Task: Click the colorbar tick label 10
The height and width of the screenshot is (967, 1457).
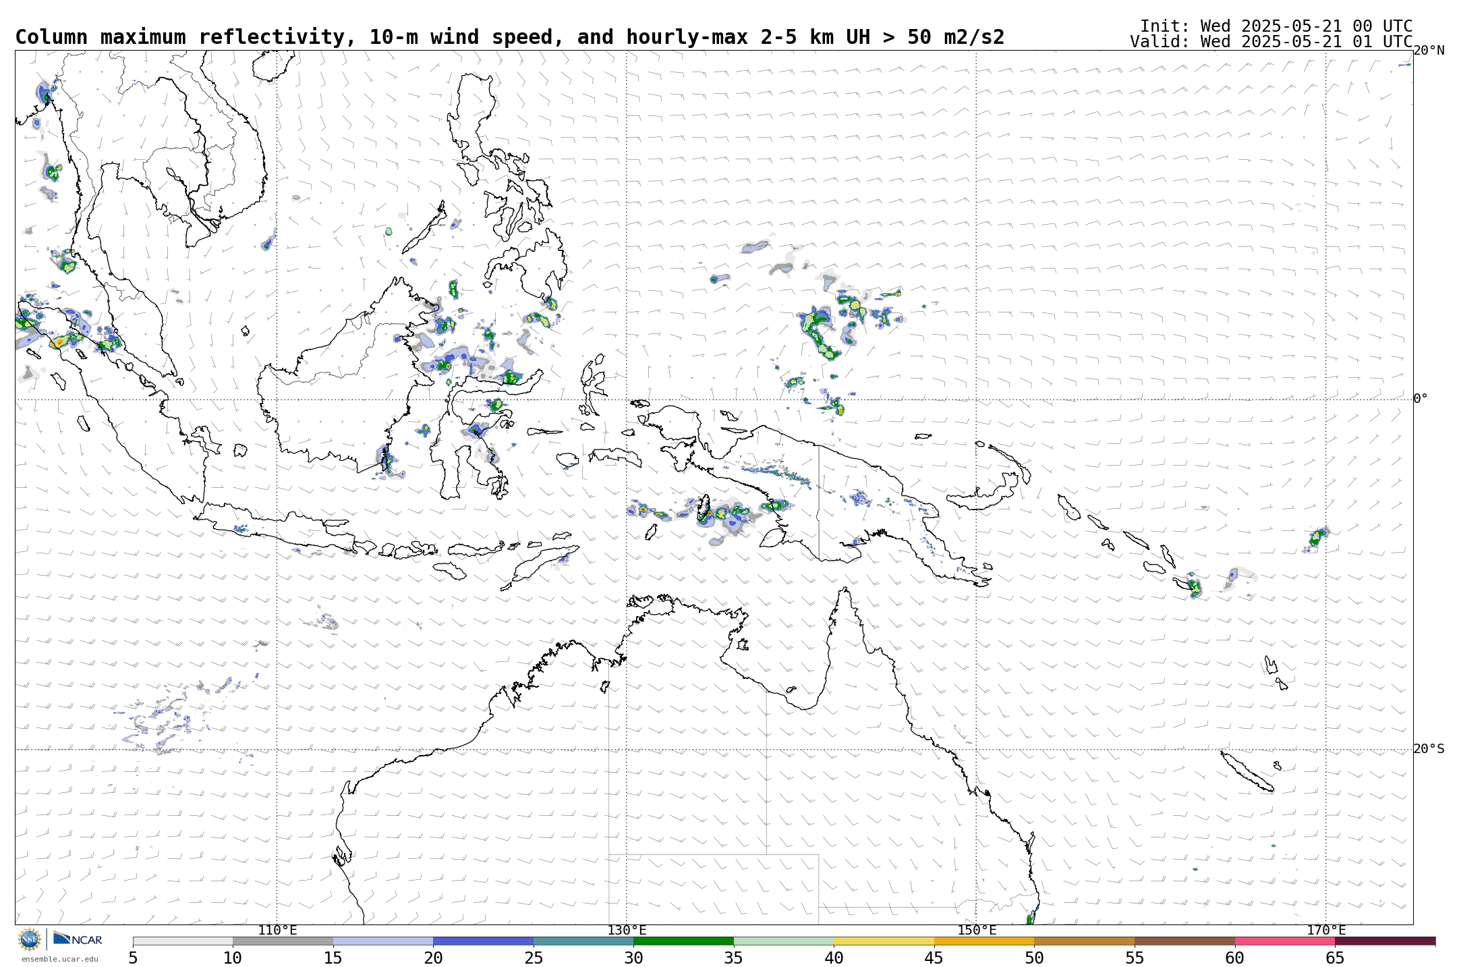Action: tap(233, 958)
